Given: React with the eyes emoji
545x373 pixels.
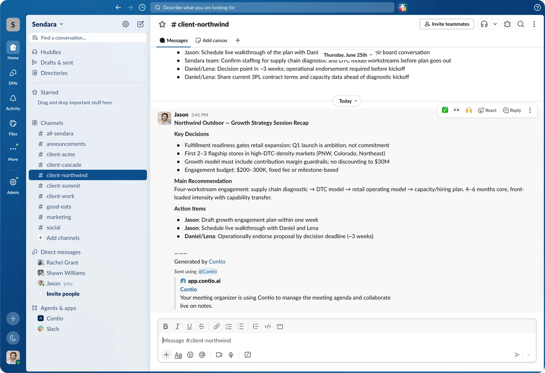Looking at the screenshot, I should coord(457,110).
